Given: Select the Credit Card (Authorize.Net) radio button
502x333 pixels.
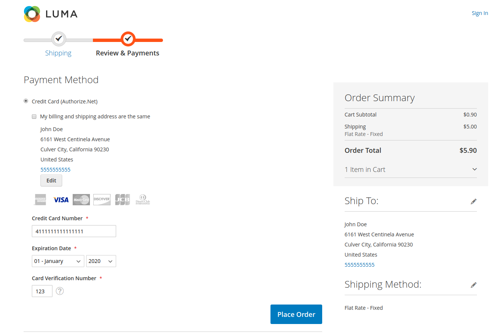Looking at the screenshot, I should 26,101.
